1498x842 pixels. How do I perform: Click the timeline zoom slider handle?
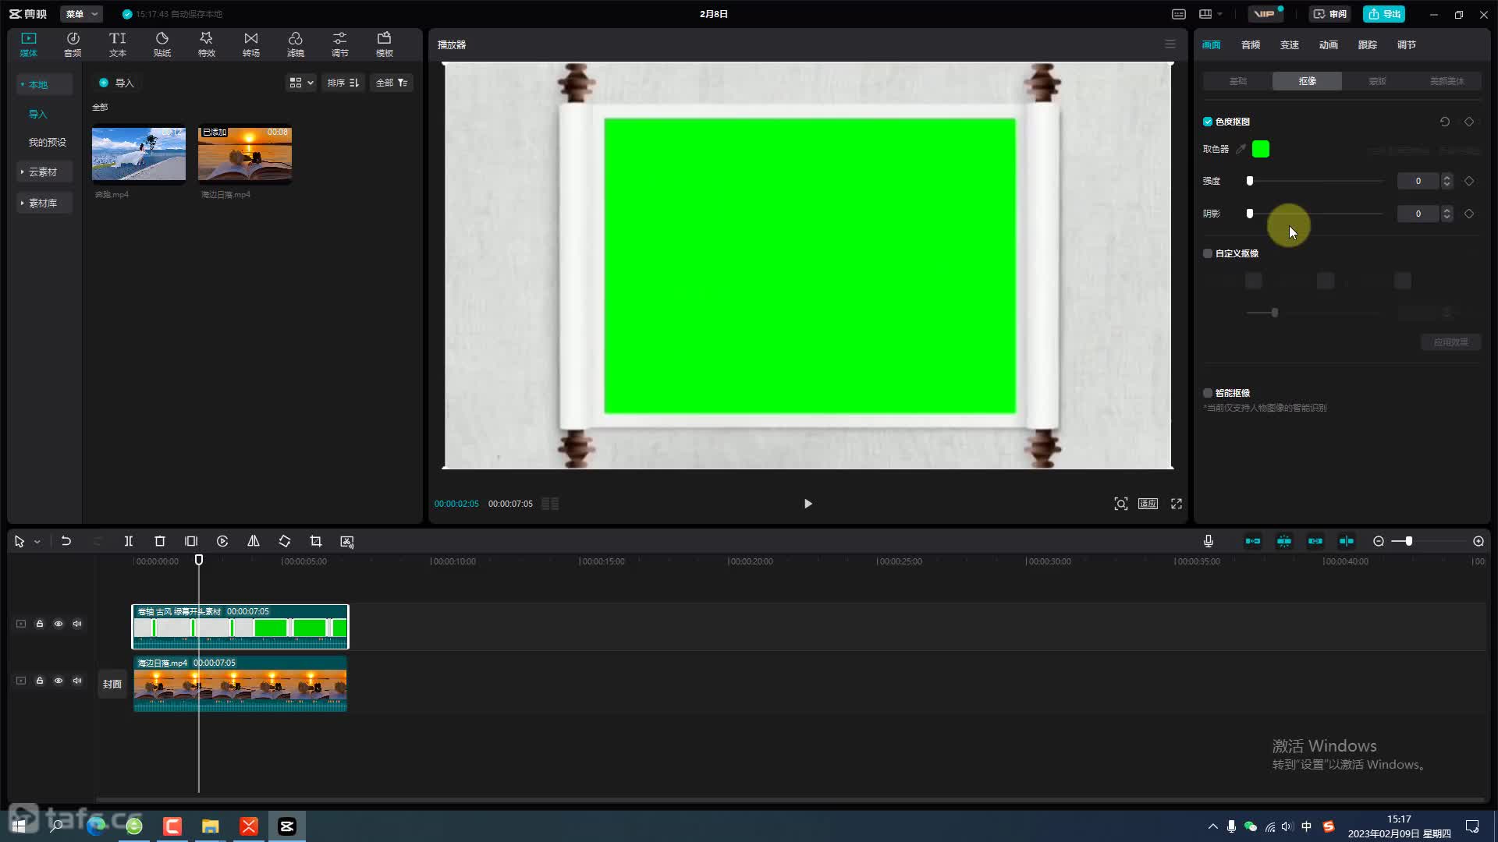1409,541
